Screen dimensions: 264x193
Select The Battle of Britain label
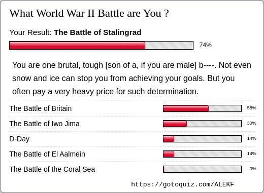click(41, 108)
